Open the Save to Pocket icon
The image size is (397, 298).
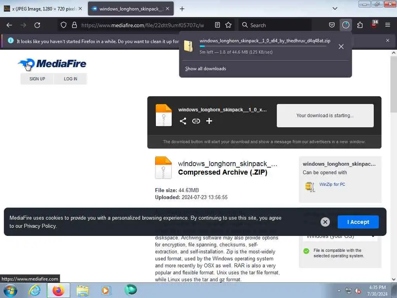(332, 25)
